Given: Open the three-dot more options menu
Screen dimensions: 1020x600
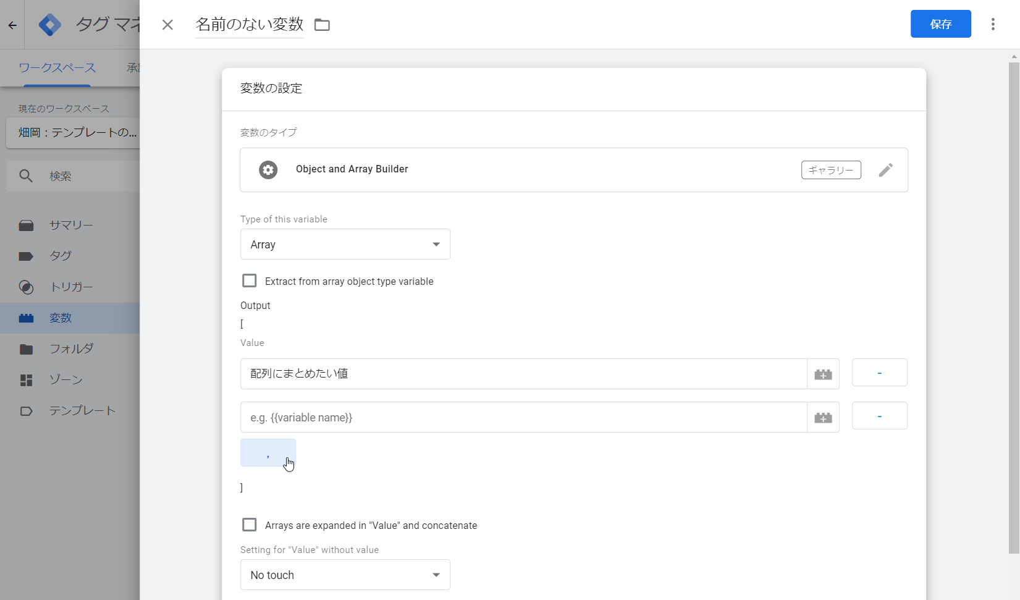Looking at the screenshot, I should (x=993, y=24).
